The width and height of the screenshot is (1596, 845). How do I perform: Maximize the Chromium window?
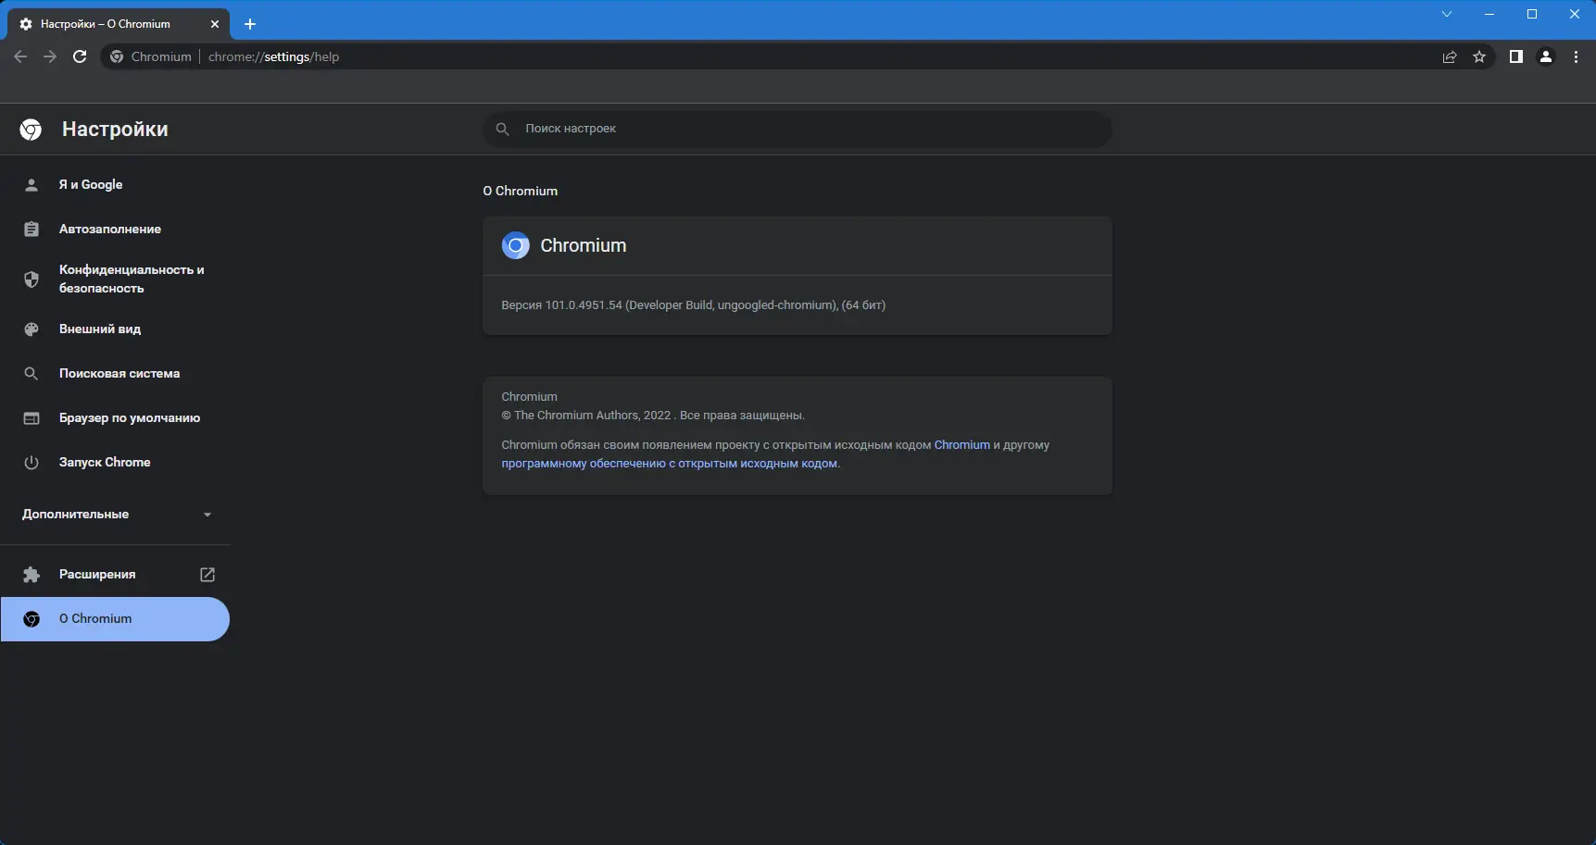click(x=1532, y=14)
